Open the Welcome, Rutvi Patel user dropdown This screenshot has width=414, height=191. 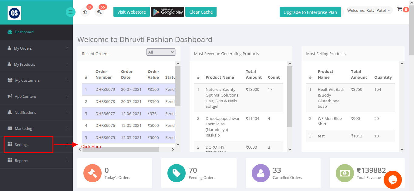(x=369, y=10)
